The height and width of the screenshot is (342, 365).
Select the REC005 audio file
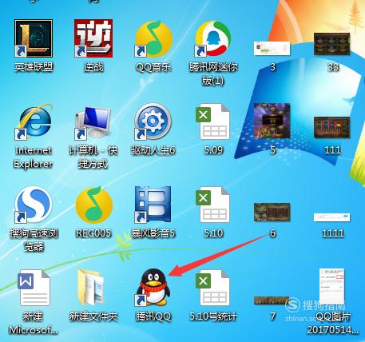tap(94, 205)
